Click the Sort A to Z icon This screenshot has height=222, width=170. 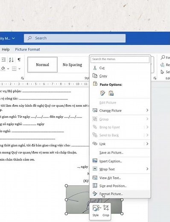tap(11, 60)
